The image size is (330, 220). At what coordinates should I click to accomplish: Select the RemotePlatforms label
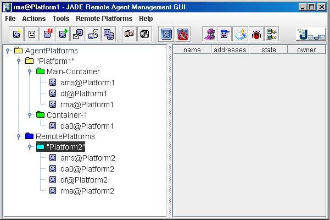pos(65,136)
